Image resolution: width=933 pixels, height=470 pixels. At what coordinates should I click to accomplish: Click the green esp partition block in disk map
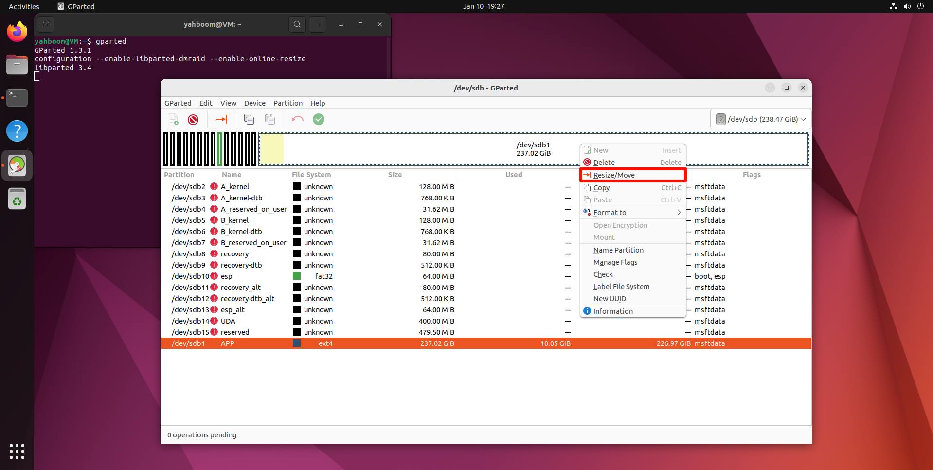(x=220, y=149)
